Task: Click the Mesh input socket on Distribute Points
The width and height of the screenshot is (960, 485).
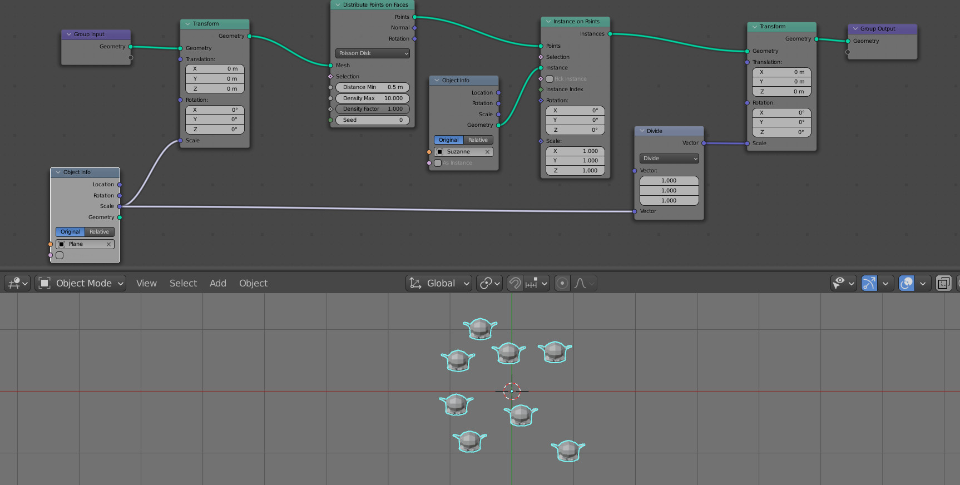Action: tap(330, 66)
